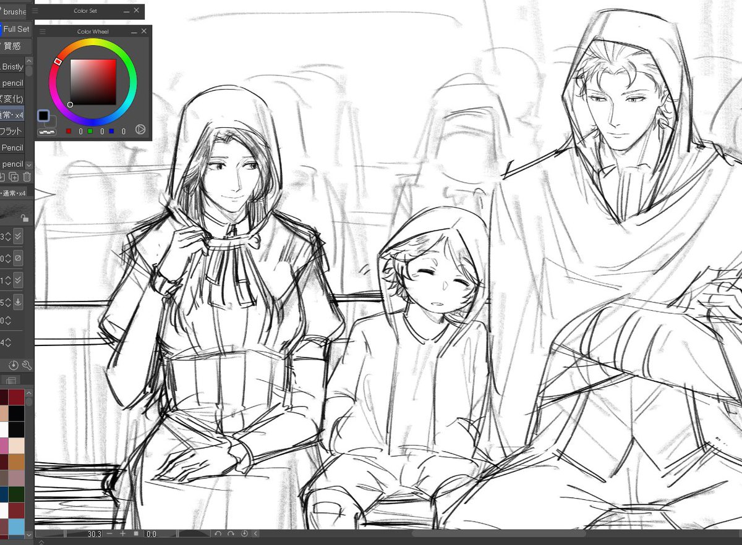
Task: Adjust the first tool property stepper showing 3
Action: pyautogui.click(x=8, y=236)
